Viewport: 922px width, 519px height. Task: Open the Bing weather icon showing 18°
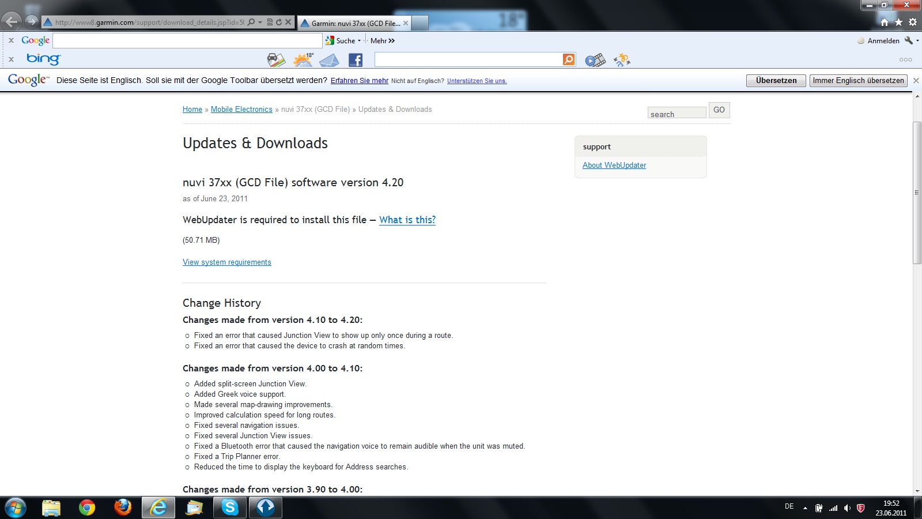(303, 59)
